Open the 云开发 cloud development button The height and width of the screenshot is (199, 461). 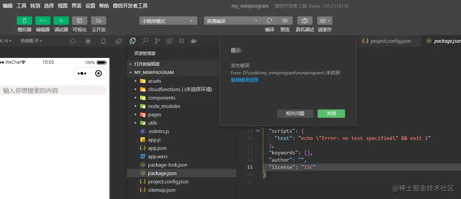[99, 21]
